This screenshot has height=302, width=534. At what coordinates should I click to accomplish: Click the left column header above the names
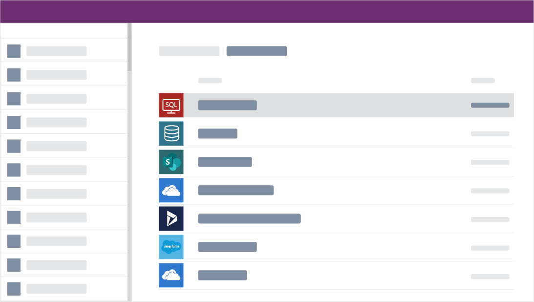point(210,81)
